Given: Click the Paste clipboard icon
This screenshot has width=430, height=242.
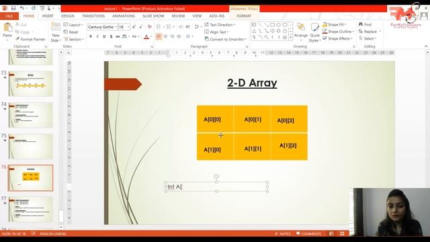Looking at the screenshot, I should click(x=7, y=28).
